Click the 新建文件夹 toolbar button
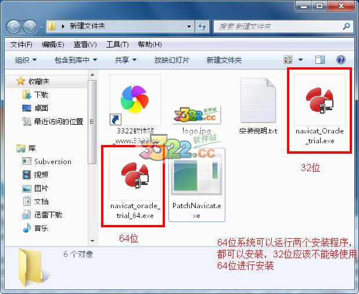The height and width of the screenshot is (294, 359). [224, 60]
